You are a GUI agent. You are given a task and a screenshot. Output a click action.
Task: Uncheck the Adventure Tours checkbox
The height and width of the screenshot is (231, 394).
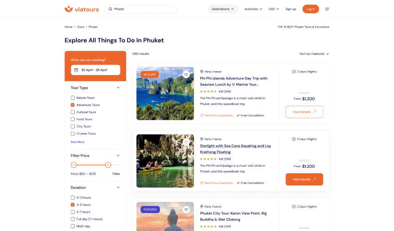pos(73,105)
